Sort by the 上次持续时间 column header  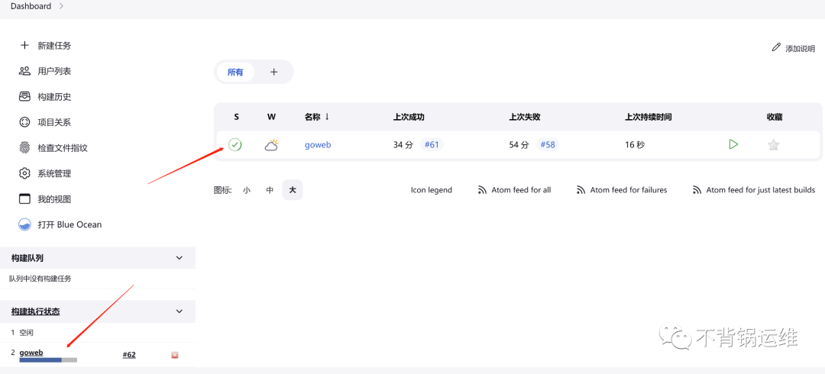tap(649, 117)
